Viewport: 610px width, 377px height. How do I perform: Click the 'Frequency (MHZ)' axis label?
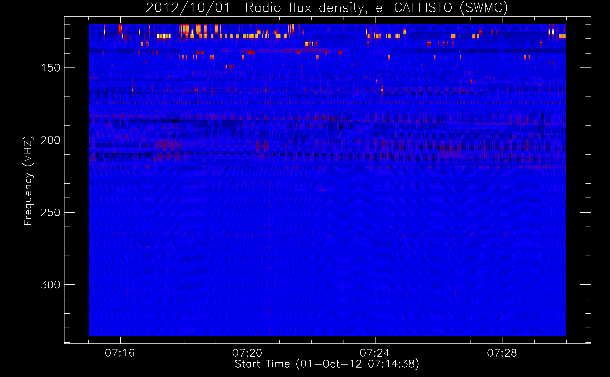pyautogui.click(x=28, y=181)
